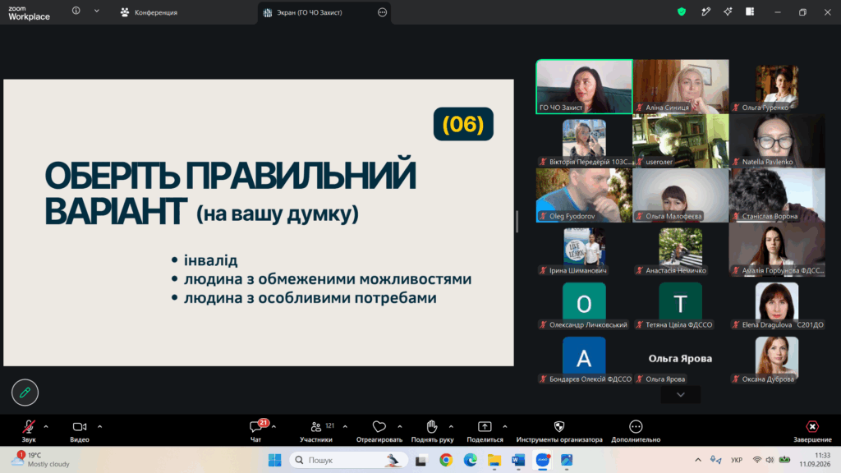The width and height of the screenshot is (841, 473).
Task: Open the More options icon
Action: (x=636, y=427)
